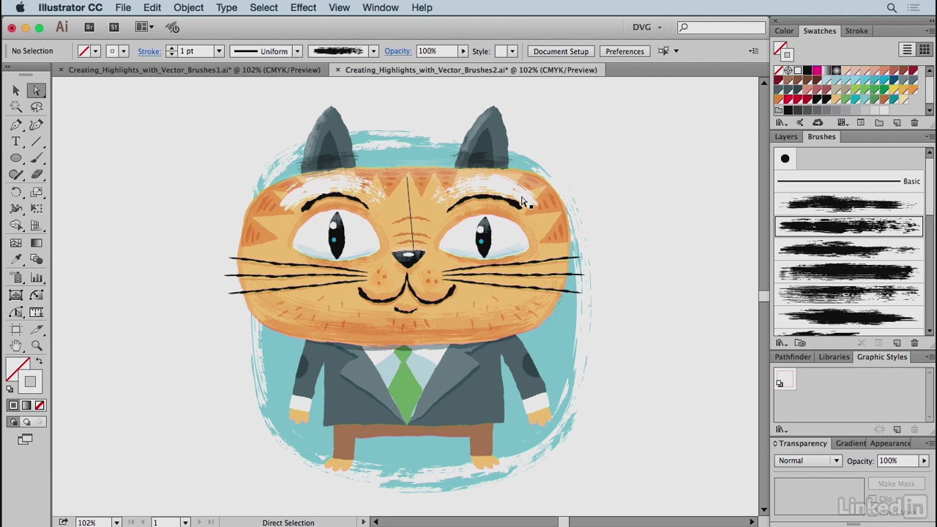This screenshot has height=527, width=937.
Task: Open Brush Libraries menu in Brushes panel
Action: [782, 343]
